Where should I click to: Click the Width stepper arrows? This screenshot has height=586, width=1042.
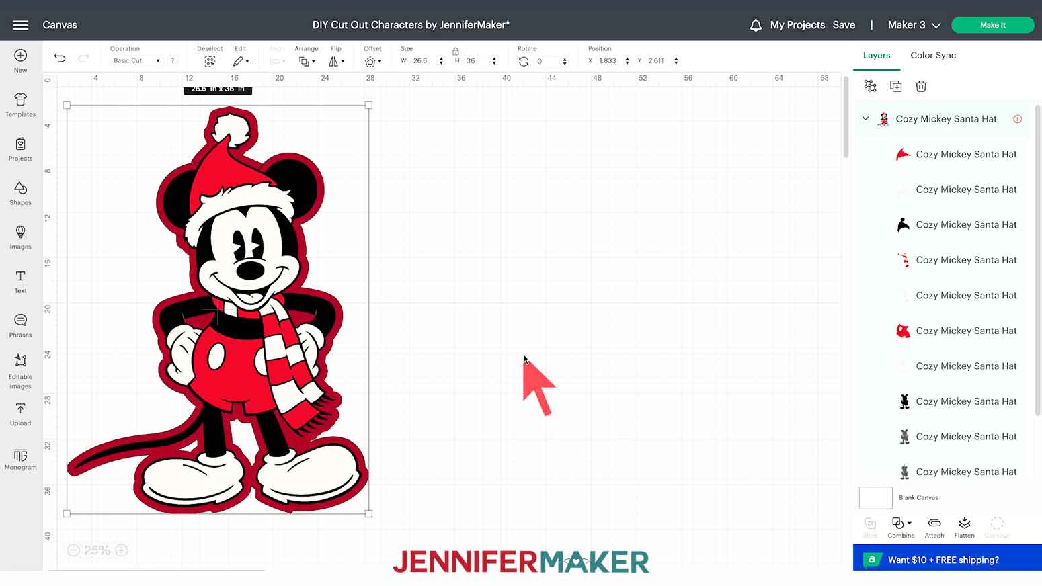pos(441,60)
